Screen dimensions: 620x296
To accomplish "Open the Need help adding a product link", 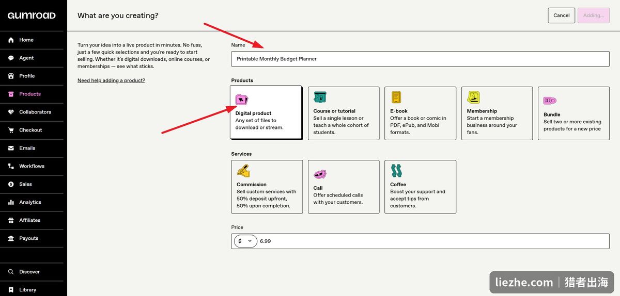I will [x=111, y=80].
